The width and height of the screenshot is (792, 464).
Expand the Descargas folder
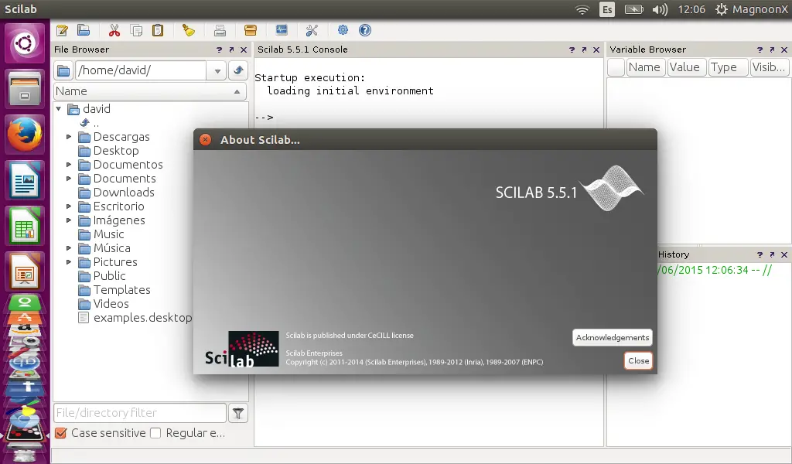(69, 137)
